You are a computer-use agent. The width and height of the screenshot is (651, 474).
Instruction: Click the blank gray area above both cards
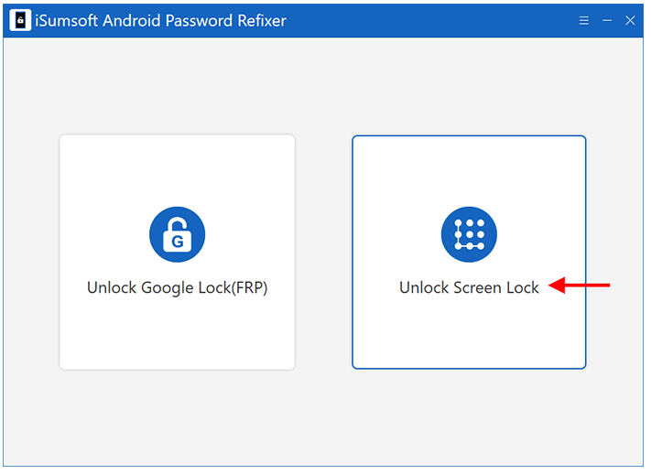click(x=323, y=85)
